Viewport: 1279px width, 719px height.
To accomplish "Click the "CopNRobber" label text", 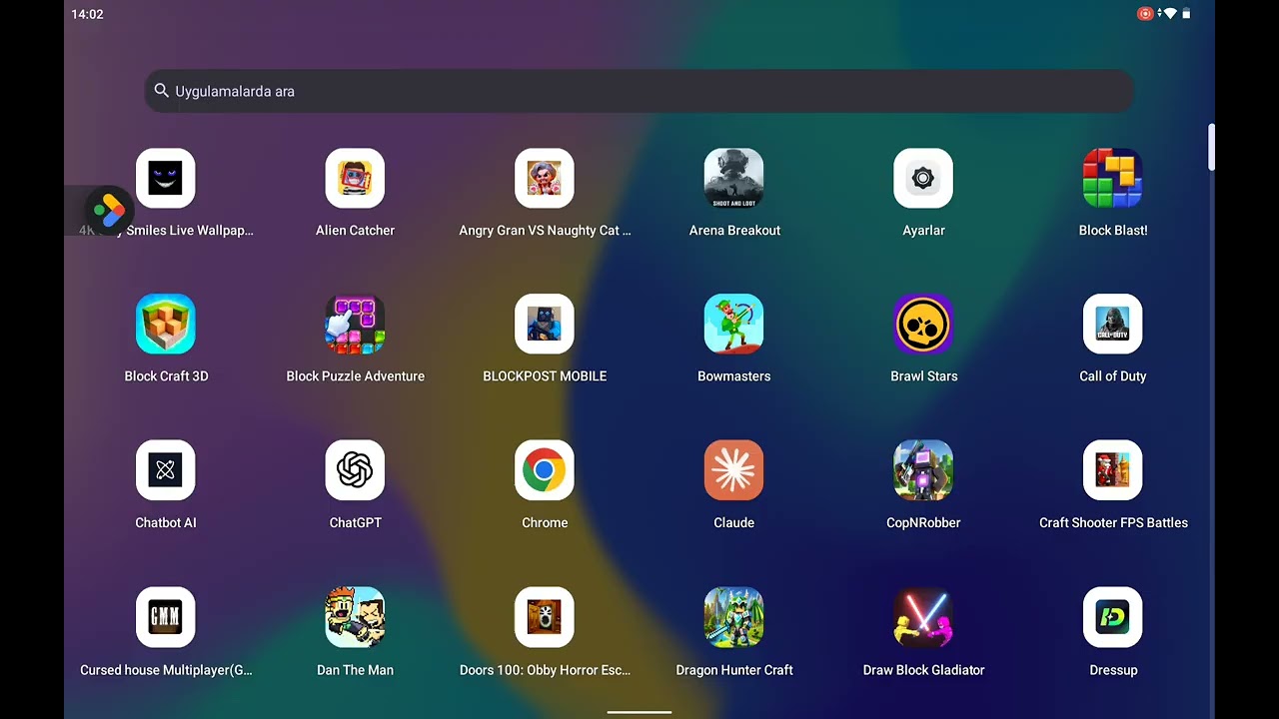I will tap(923, 523).
